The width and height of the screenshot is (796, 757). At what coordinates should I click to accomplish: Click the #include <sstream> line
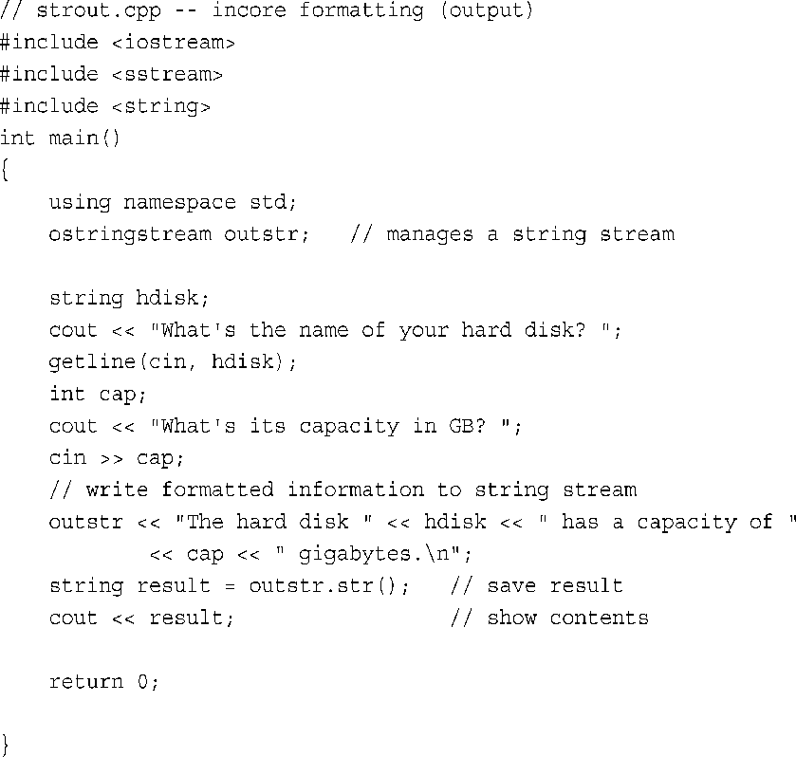point(111,75)
